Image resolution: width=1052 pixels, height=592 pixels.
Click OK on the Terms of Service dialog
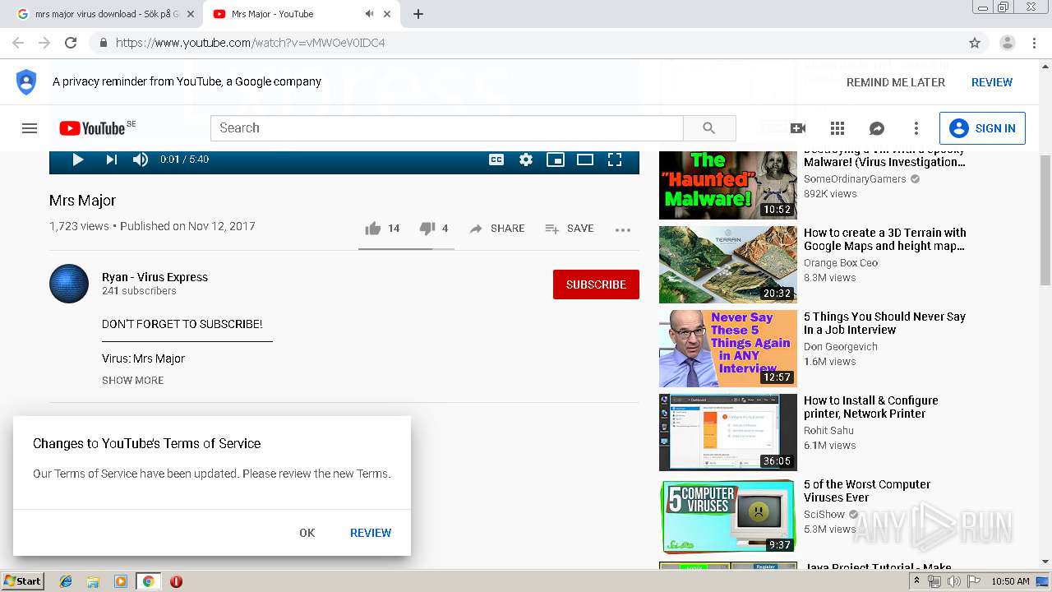pyautogui.click(x=307, y=533)
